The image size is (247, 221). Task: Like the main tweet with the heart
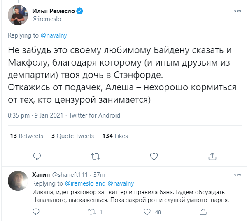point(154,156)
